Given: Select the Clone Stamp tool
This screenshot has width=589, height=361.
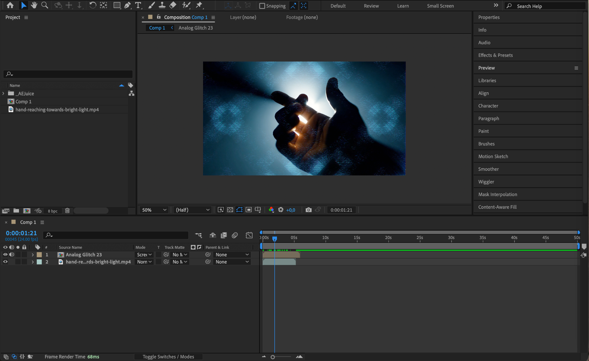Looking at the screenshot, I should click(x=162, y=5).
